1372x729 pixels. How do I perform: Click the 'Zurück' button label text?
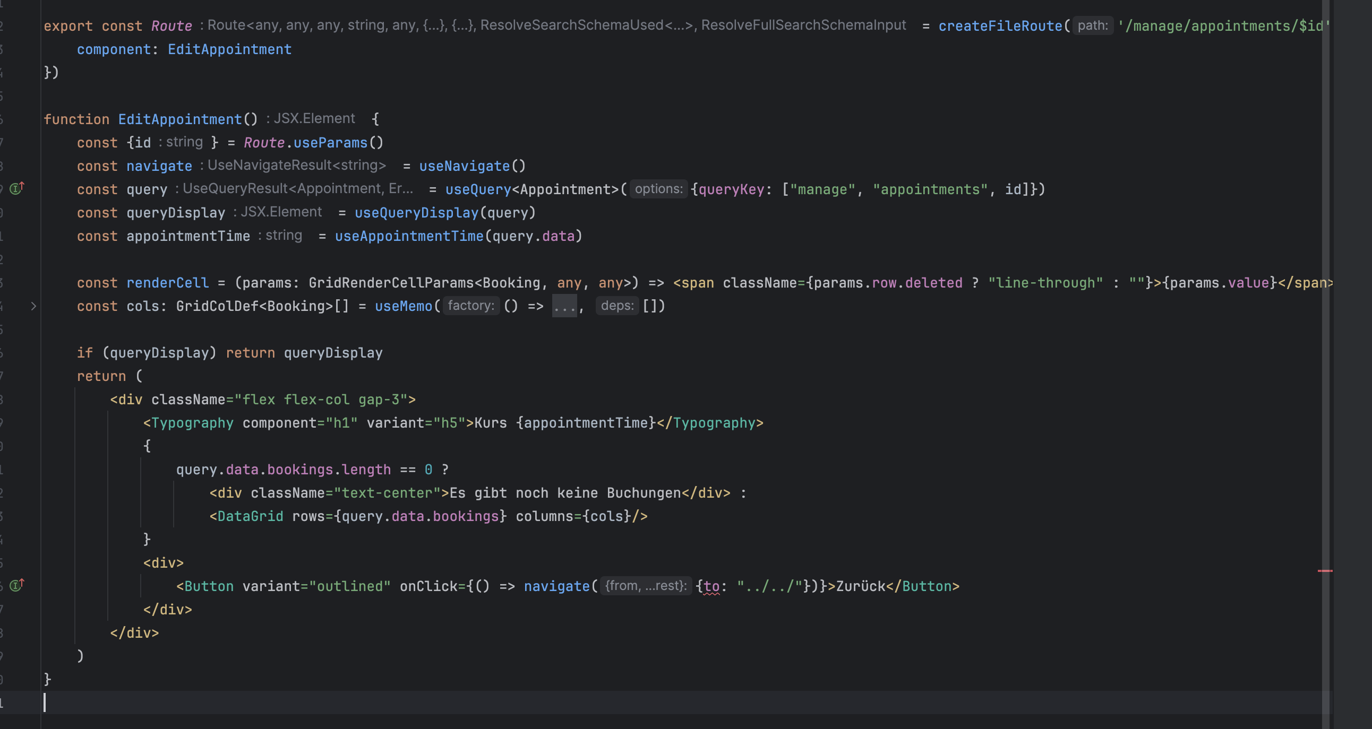point(861,586)
